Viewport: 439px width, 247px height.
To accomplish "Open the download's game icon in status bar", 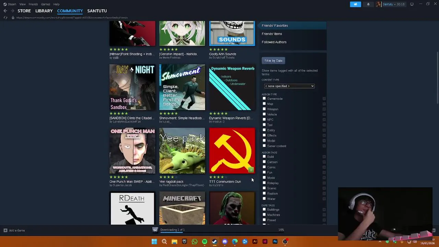I will click(x=155, y=230).
